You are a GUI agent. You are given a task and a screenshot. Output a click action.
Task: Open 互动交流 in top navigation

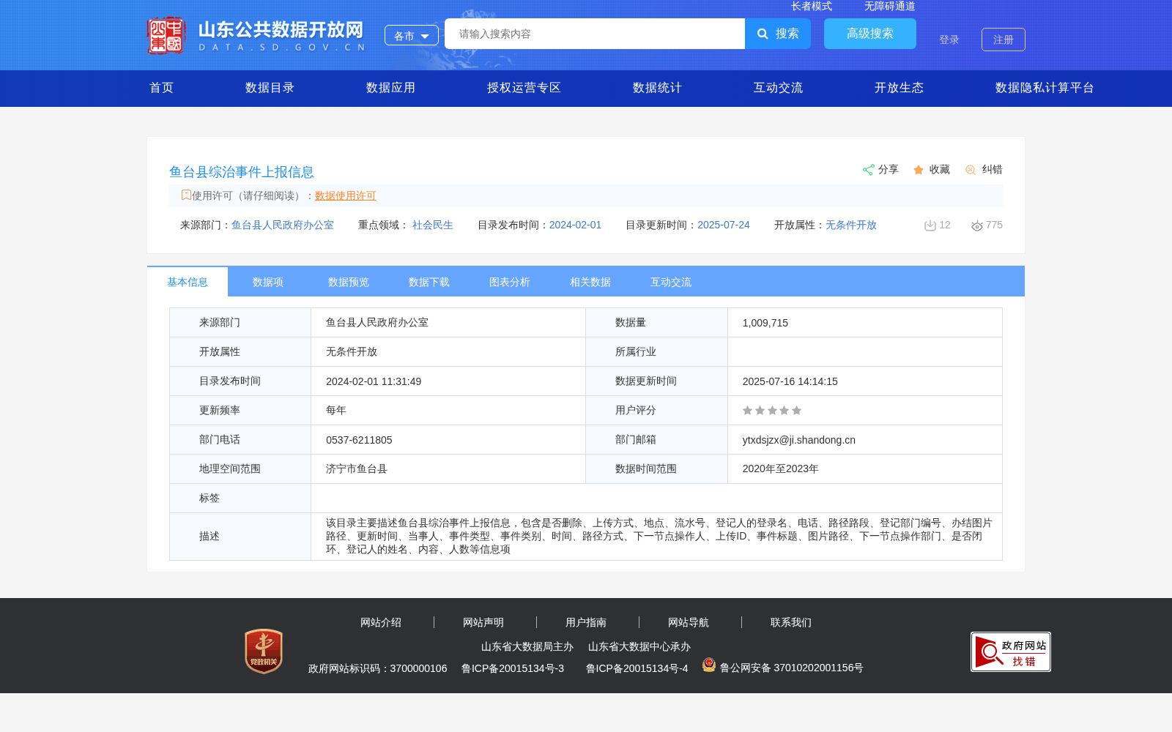pos(779,88)
